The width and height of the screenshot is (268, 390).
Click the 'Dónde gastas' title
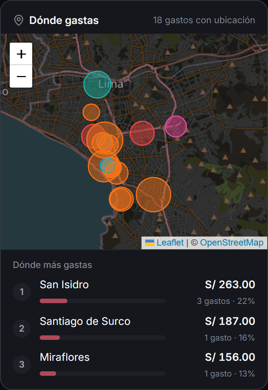64,20
